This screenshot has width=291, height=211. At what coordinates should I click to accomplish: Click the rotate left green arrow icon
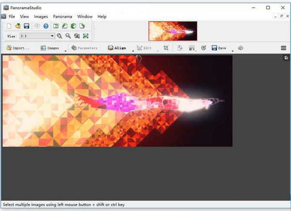pos(65,26)
